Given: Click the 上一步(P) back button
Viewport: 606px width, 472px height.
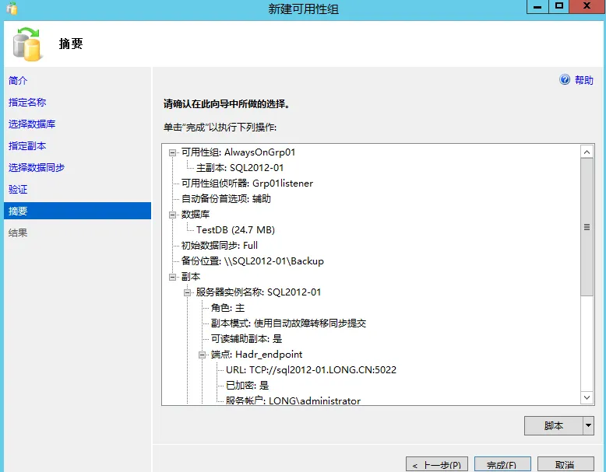Looking at the screenshot, I should [x=437, y=464].
